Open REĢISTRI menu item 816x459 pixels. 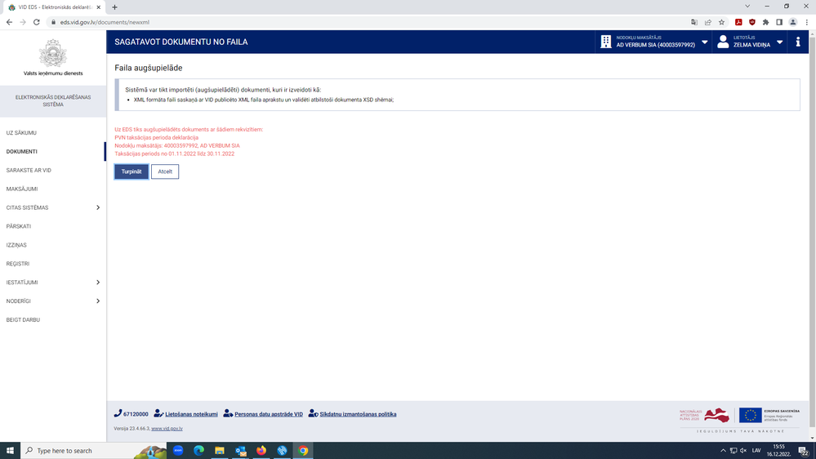(18, 264)
